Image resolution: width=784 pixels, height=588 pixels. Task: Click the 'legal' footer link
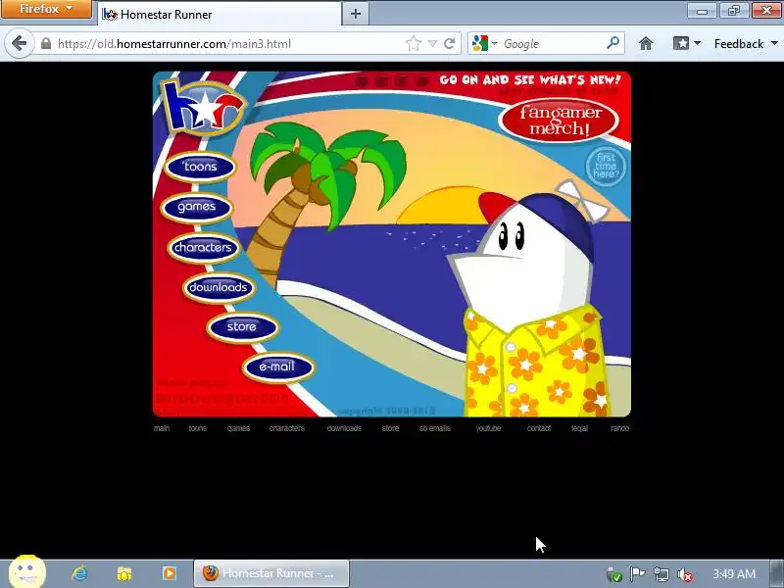[579, 428]
